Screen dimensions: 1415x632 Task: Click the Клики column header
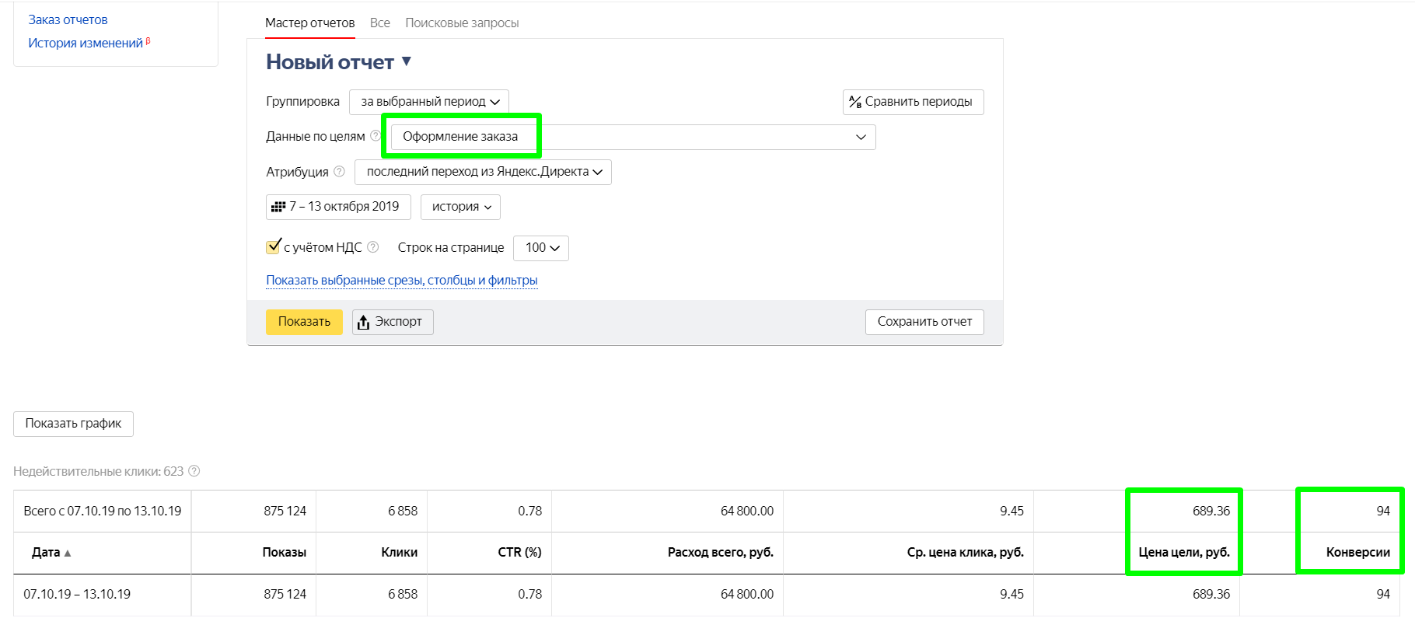pyautogui.click(x=399, y=553)
